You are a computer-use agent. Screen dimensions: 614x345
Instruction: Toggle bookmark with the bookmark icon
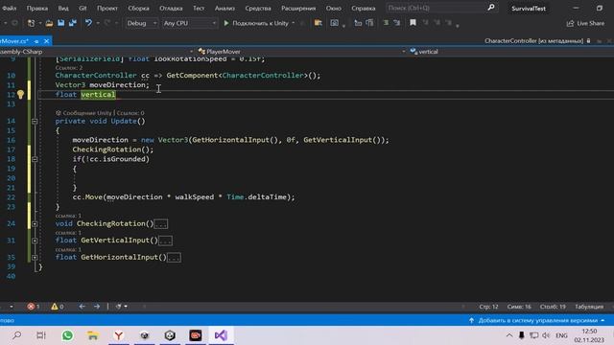pyautogui.click(x=413, y=23)
